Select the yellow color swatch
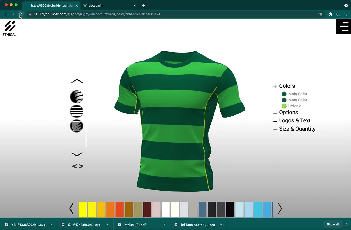The height and width of the screenshot is (230, 351). point(83,209)
